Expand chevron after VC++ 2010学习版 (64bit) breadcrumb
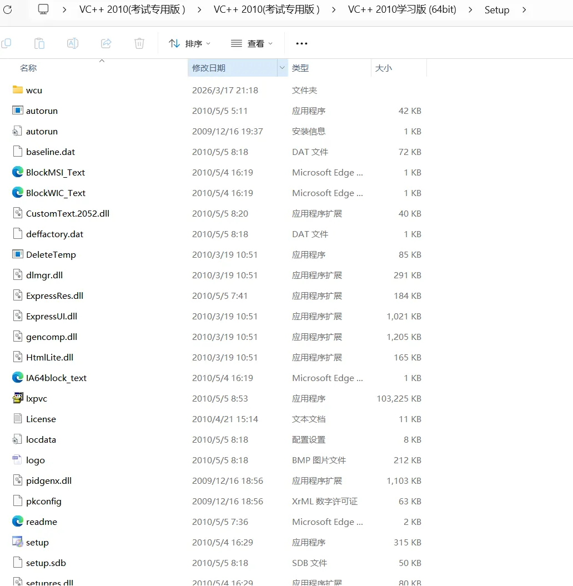Screen dimensions: 573x586 [470, 9]
